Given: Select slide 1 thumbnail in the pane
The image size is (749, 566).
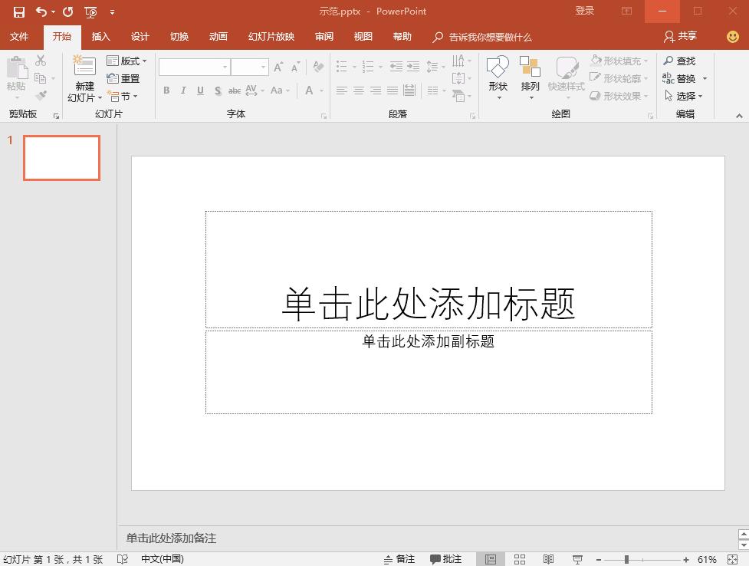Looking at the screenshot, I should (x=61, y=157).
